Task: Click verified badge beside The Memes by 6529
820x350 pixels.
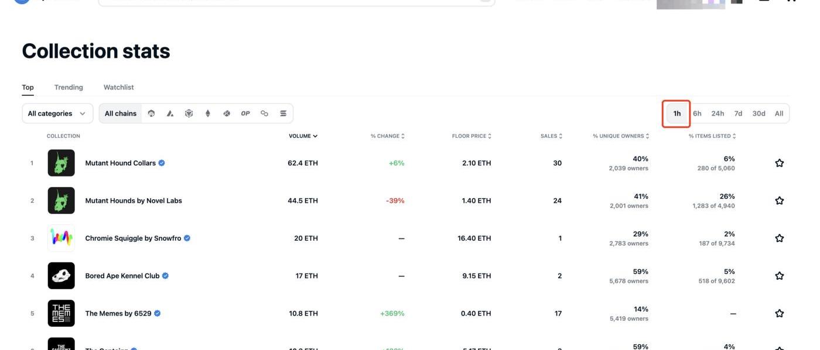Action: point(157,313)
